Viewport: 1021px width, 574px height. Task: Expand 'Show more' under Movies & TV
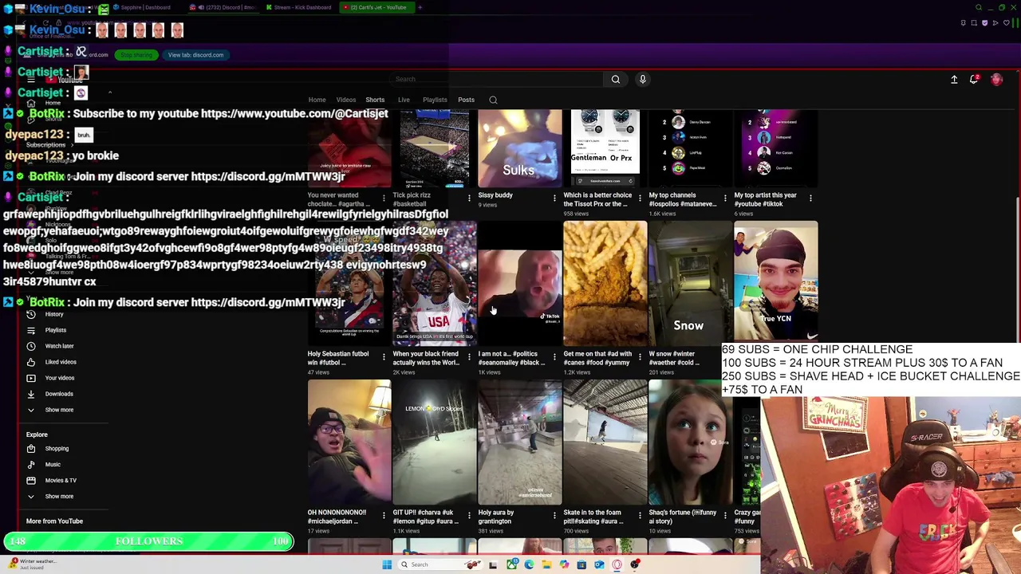(x=58, y=497)
